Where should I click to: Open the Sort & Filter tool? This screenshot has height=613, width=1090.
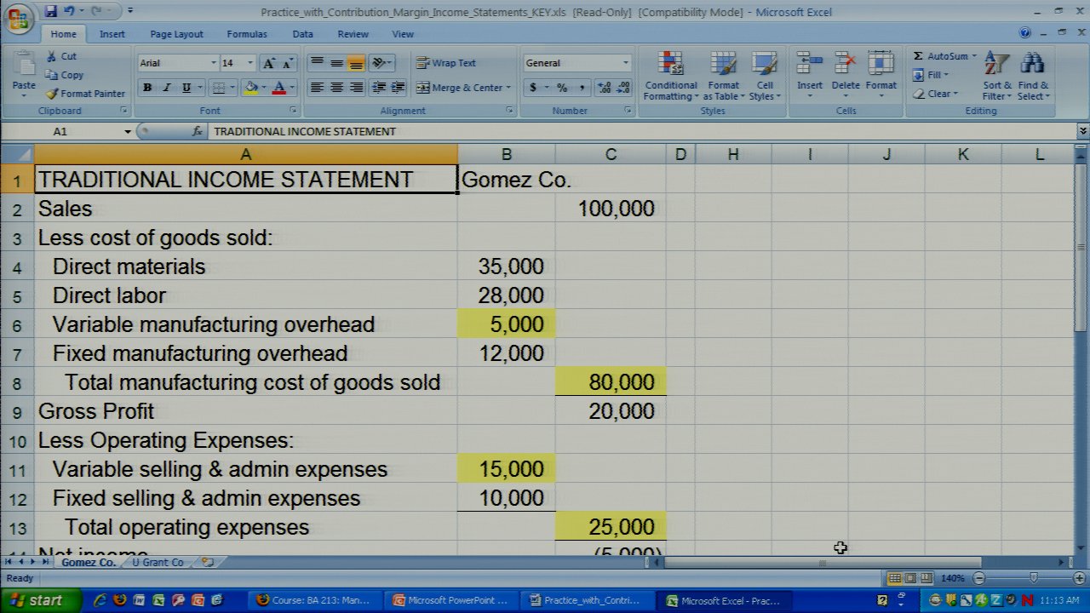tap(996, 77)
